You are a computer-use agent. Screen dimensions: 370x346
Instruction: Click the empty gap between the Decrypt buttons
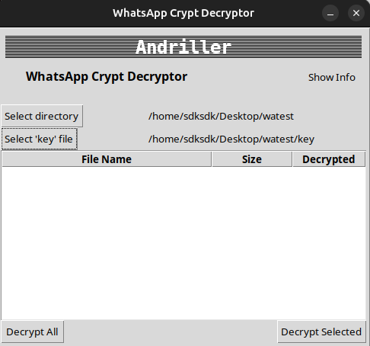tap(171, 332)
